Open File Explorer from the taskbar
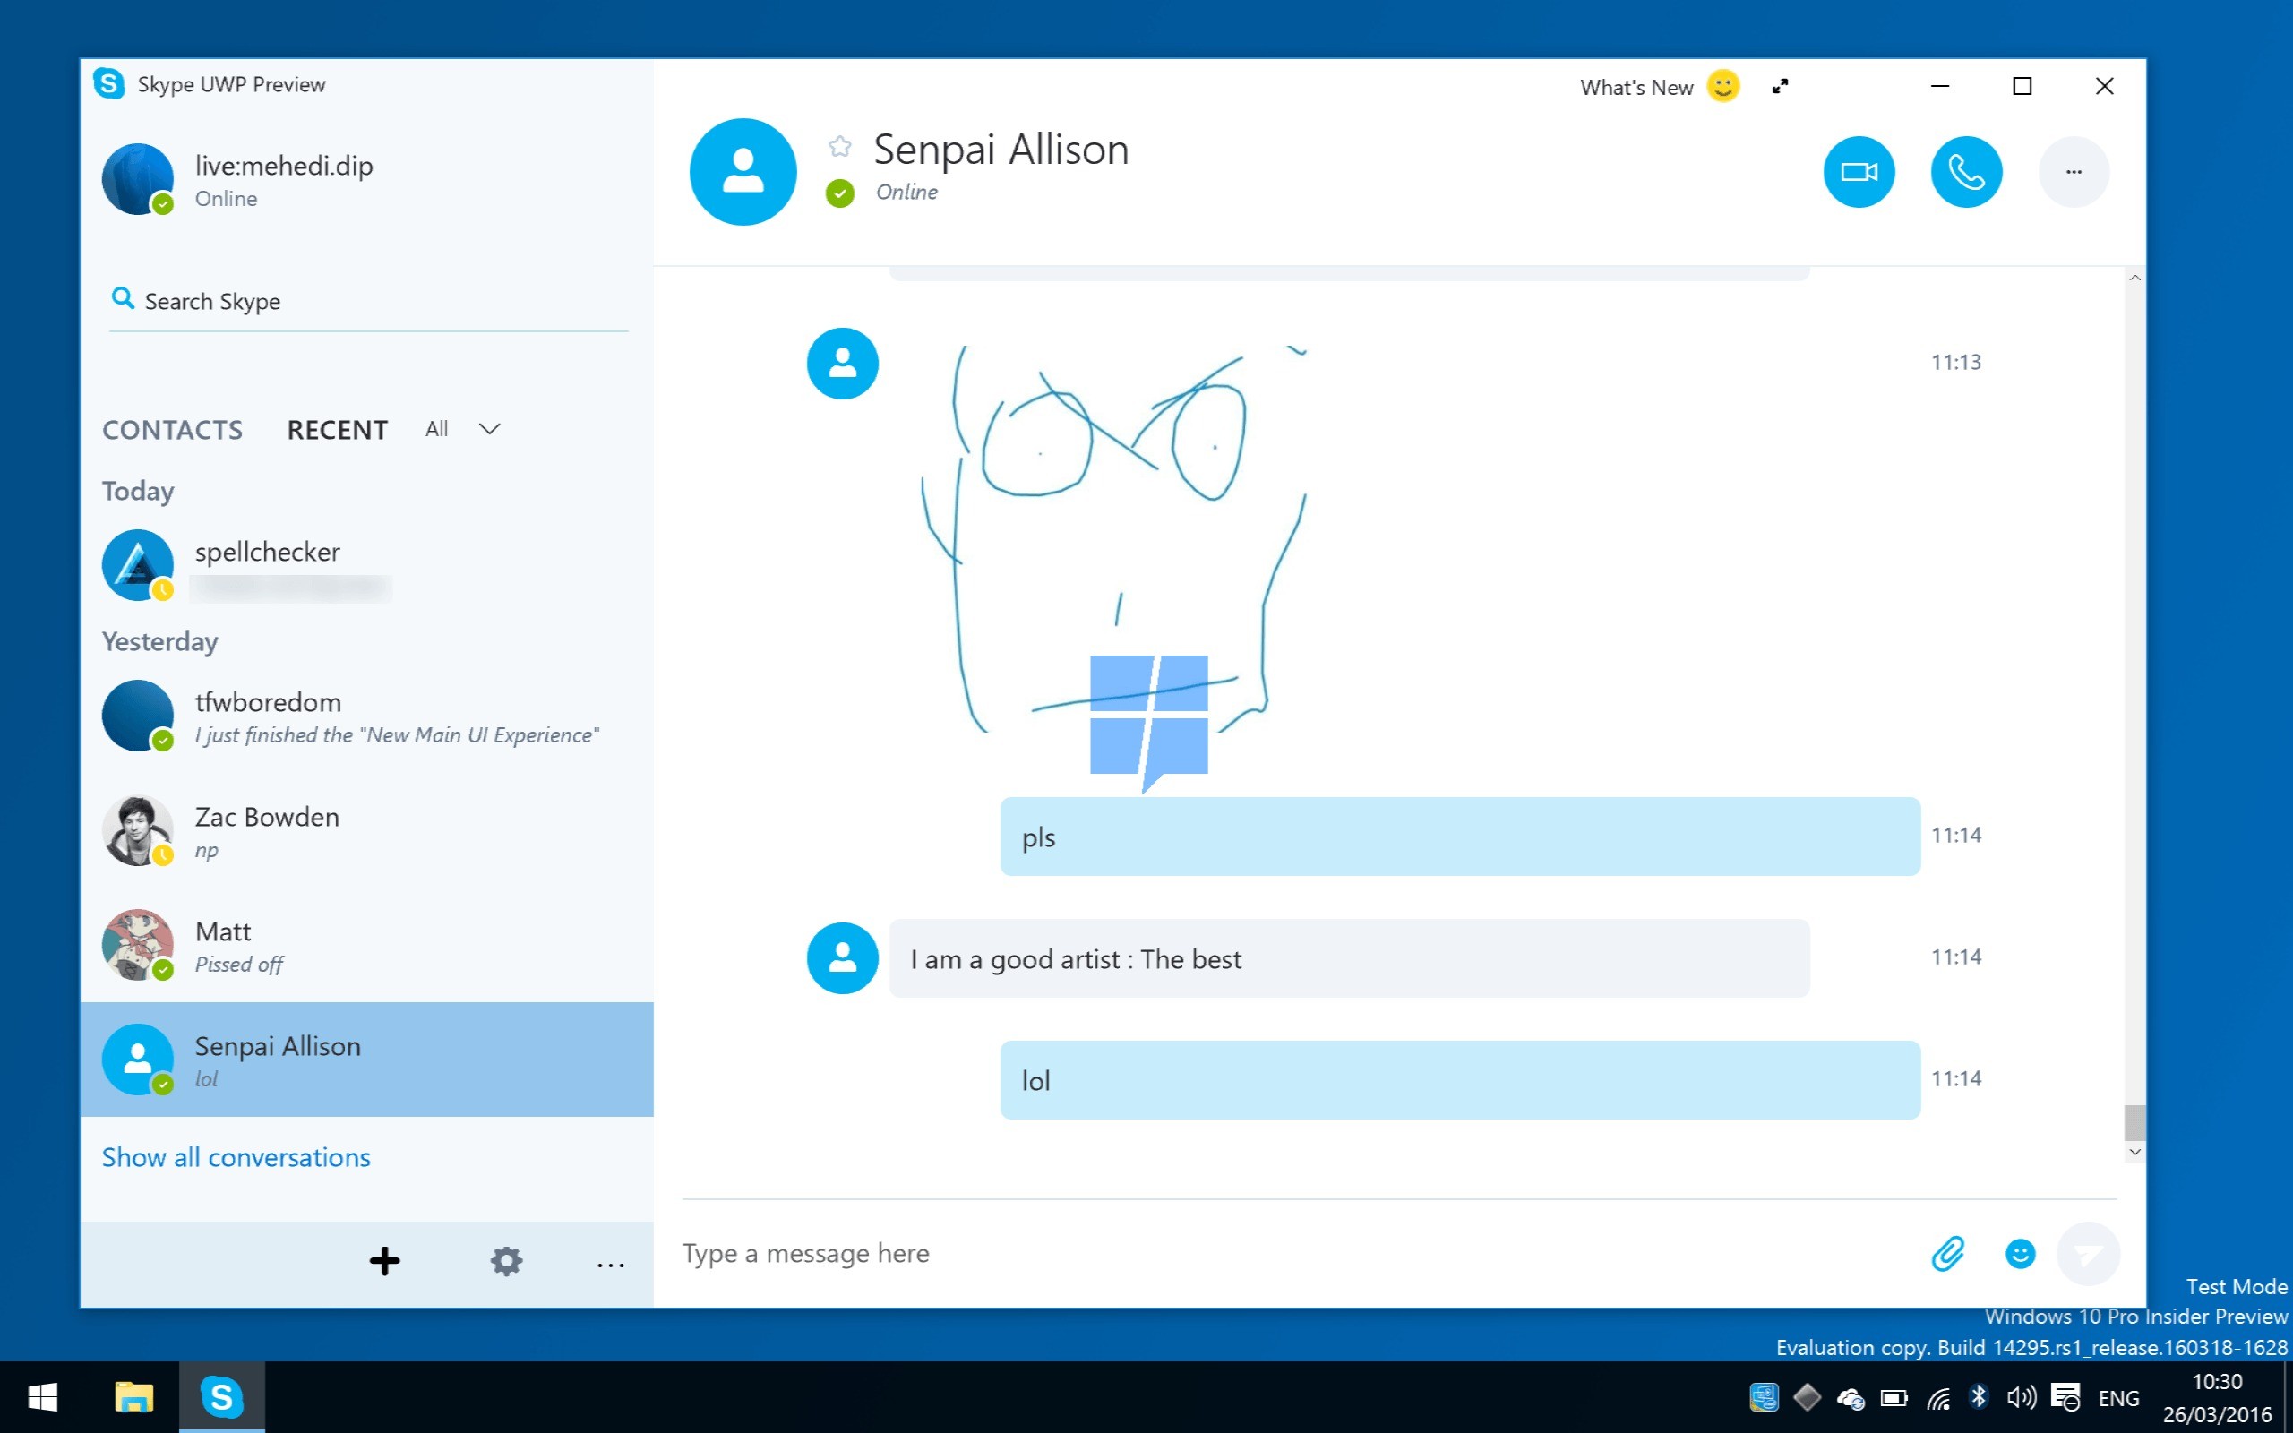The height and width of the screenshot is (1433, 2293). click(133, 1397)
